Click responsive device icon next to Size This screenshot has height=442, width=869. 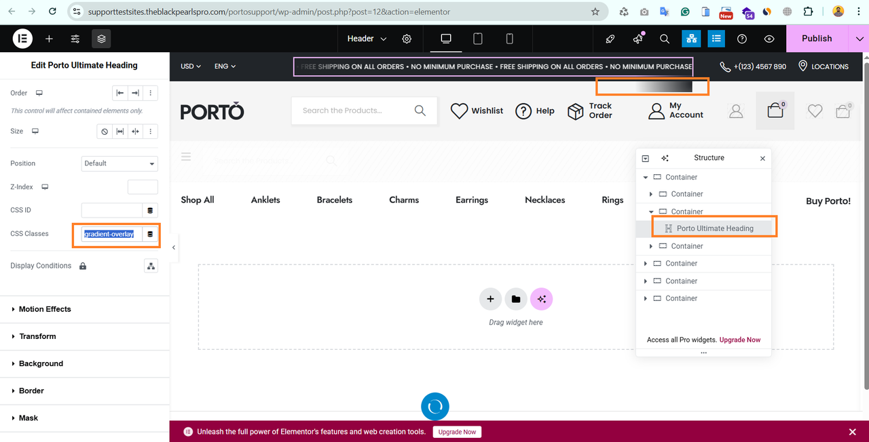35,132
